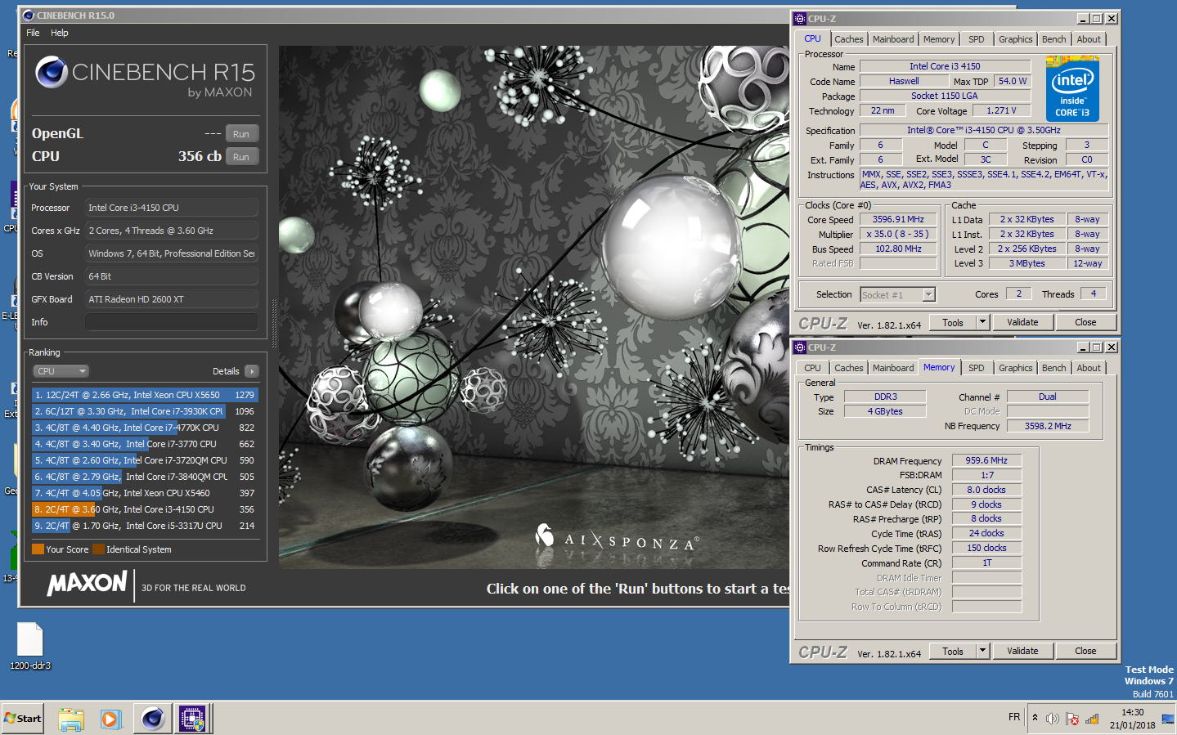Viewport: 1177px width, 735px height.
Task: Select ranking row Core i5-3317U CPU
Action: [x=145, y=526]
